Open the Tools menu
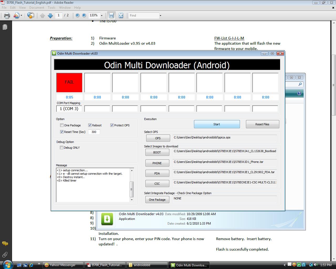 51,8
